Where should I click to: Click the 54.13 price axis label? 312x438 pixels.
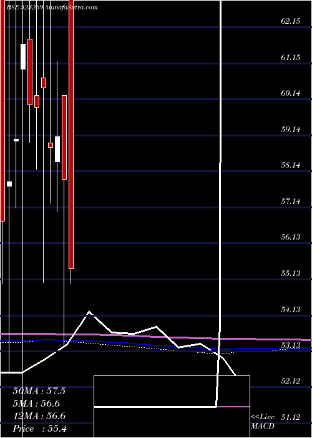[x=291, y=310]
